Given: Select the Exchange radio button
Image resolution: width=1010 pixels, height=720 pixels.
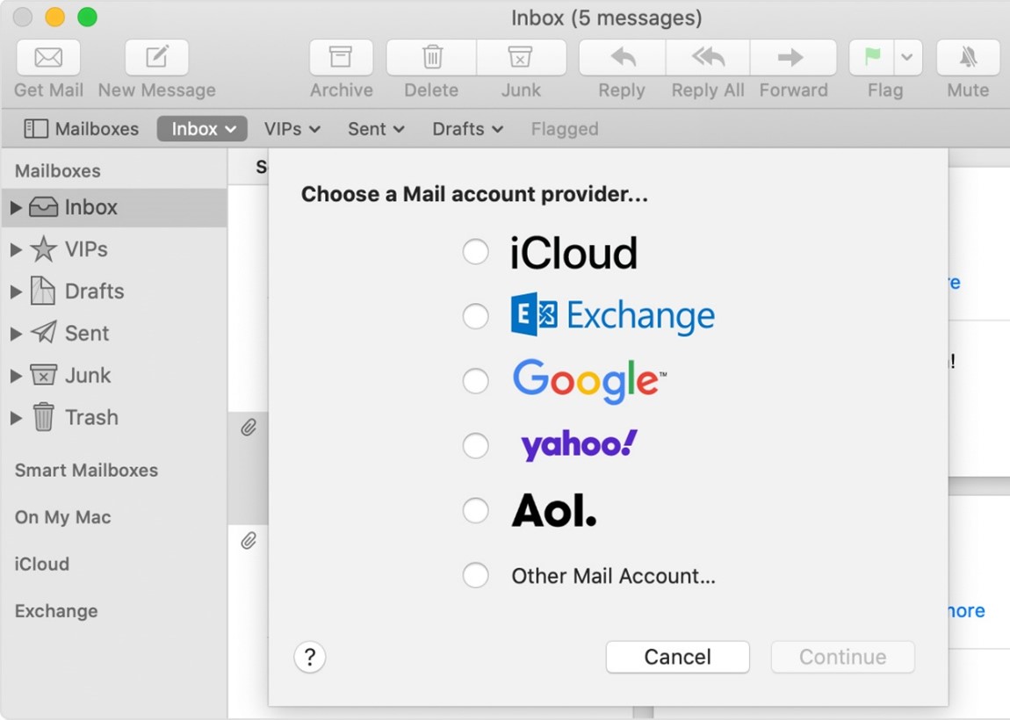Looking at the screenshot, I should click(475, 316).
